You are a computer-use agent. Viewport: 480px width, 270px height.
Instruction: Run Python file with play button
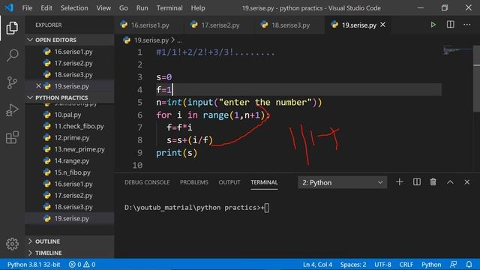[433, 25]
